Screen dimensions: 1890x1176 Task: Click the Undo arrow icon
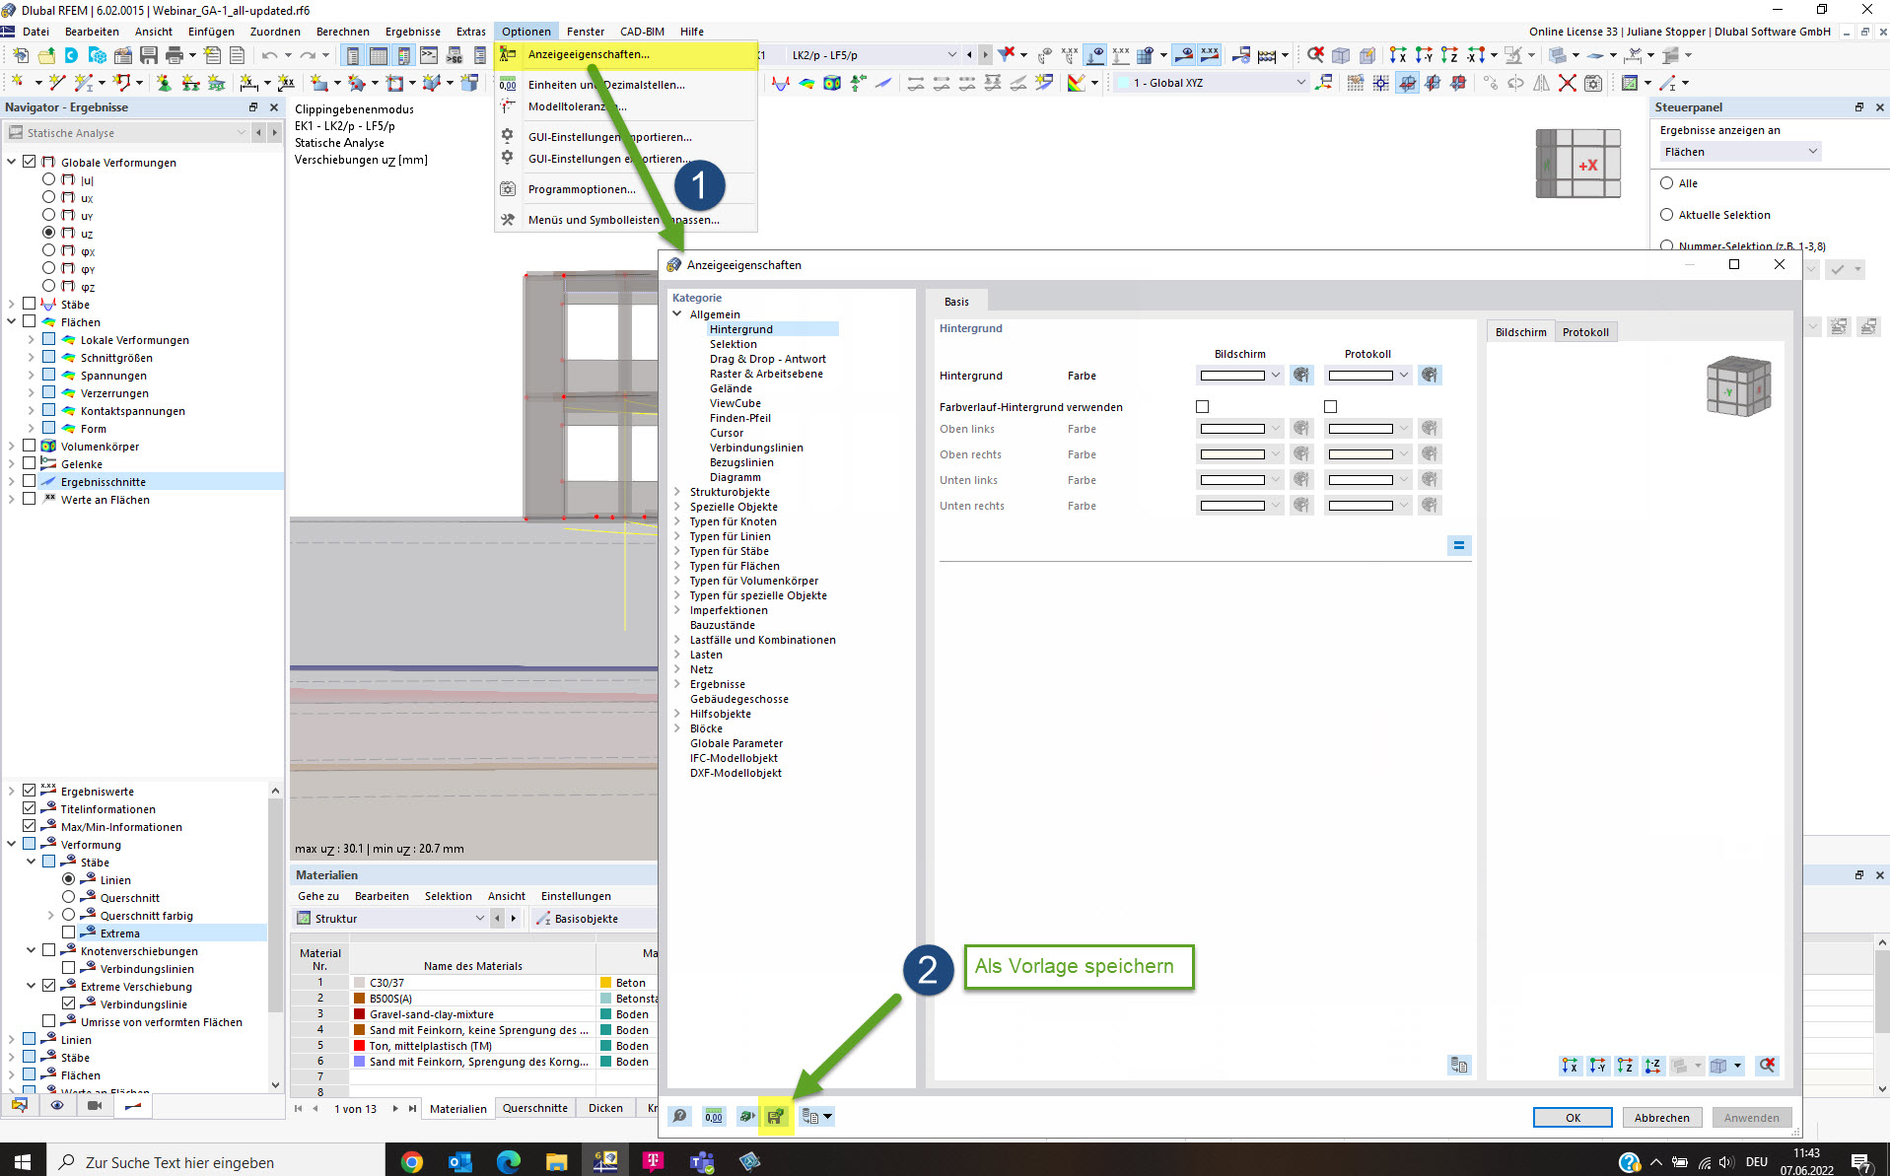(269, 55)
